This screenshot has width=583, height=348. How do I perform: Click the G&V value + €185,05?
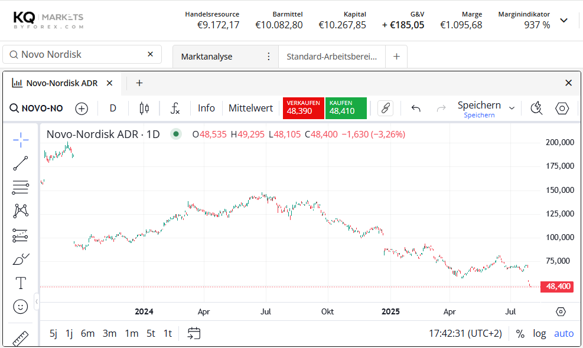tap(403, 25)
